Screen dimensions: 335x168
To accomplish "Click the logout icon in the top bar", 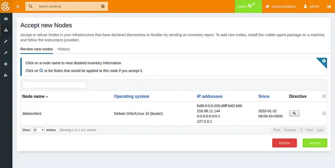I will (329, 6).
